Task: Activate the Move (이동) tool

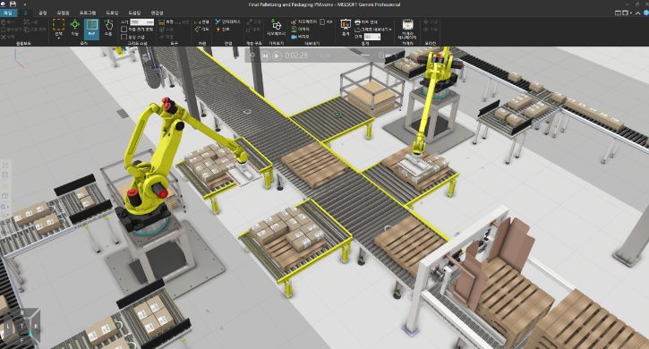Action: [75, 28]
